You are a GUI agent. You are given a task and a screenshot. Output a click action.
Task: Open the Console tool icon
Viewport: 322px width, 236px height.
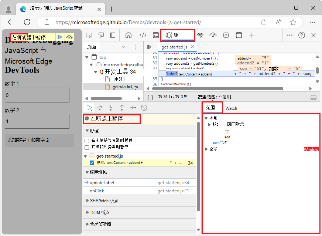click(x=156, y=35)
